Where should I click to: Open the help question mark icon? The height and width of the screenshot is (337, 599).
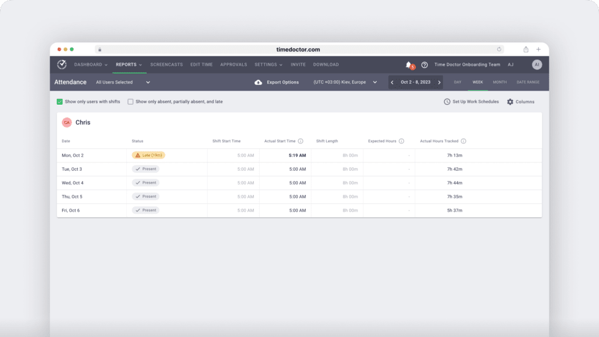(x=425, y=65)
